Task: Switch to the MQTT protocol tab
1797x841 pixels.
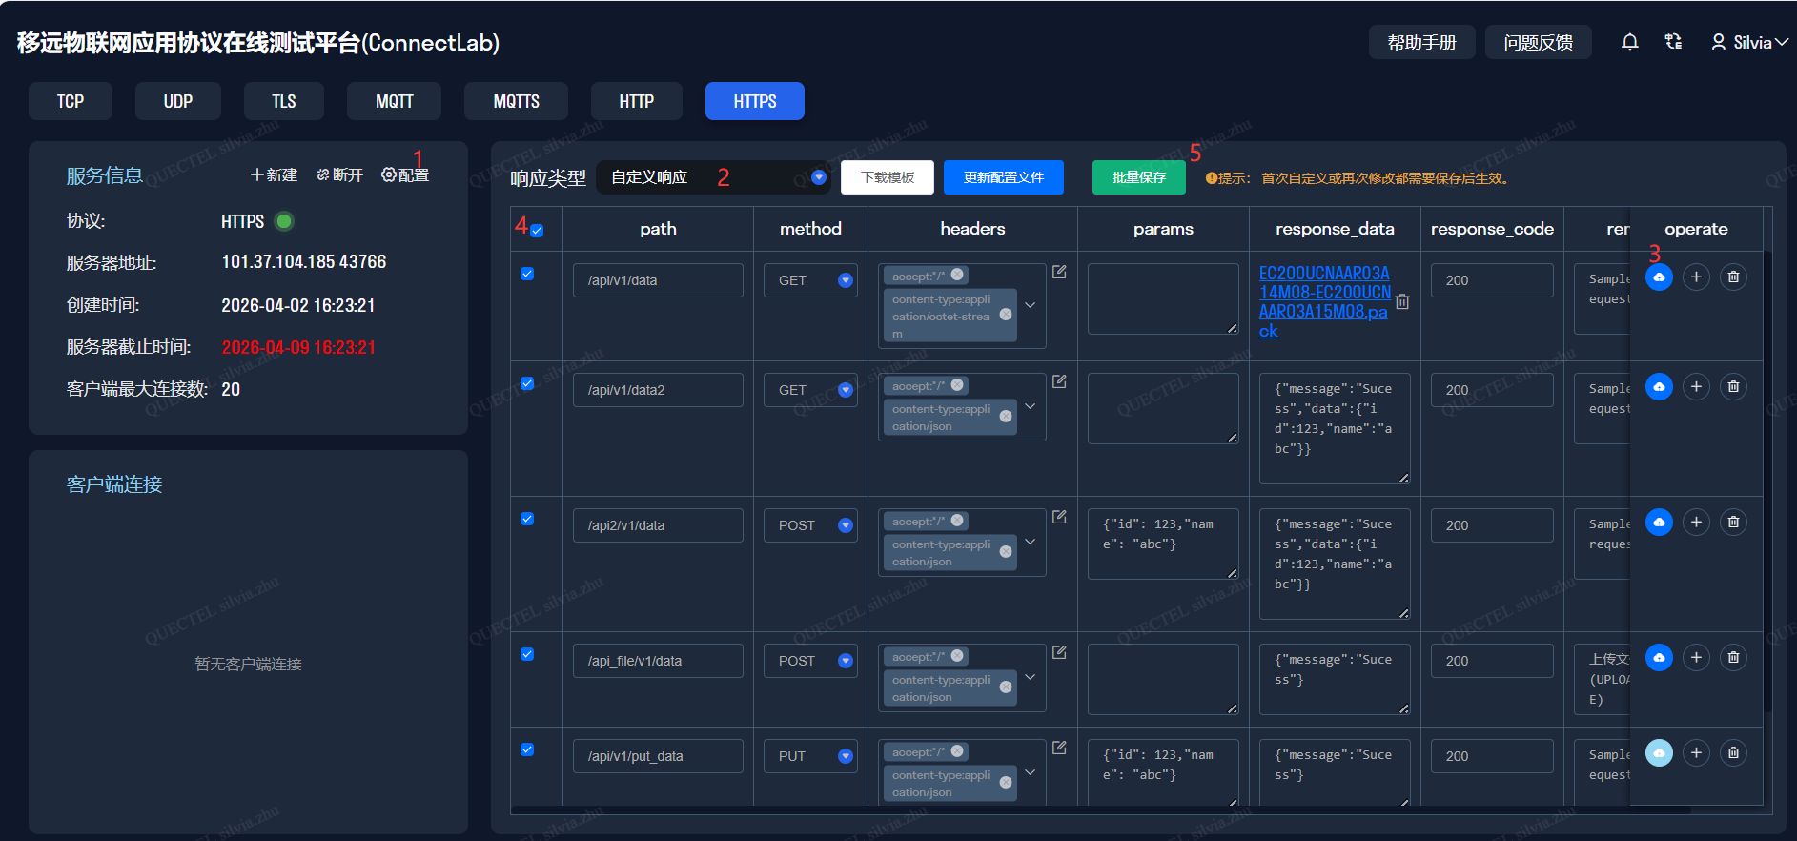Action: 394,101
